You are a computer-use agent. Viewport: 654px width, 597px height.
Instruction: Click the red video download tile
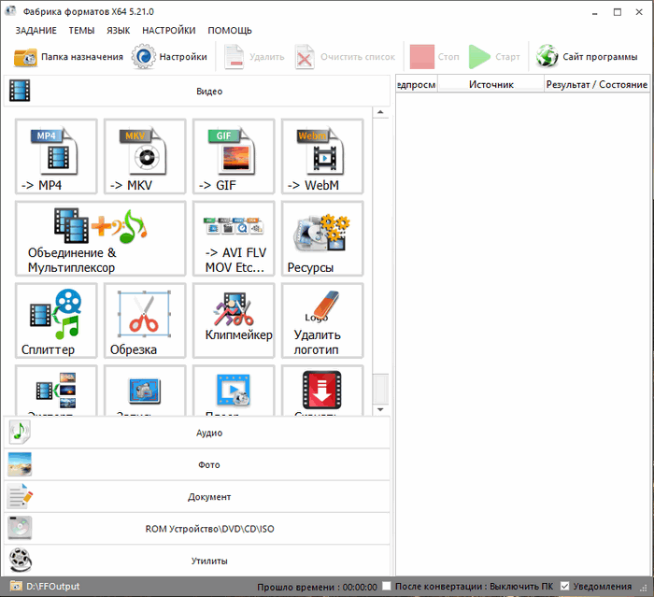322,391
